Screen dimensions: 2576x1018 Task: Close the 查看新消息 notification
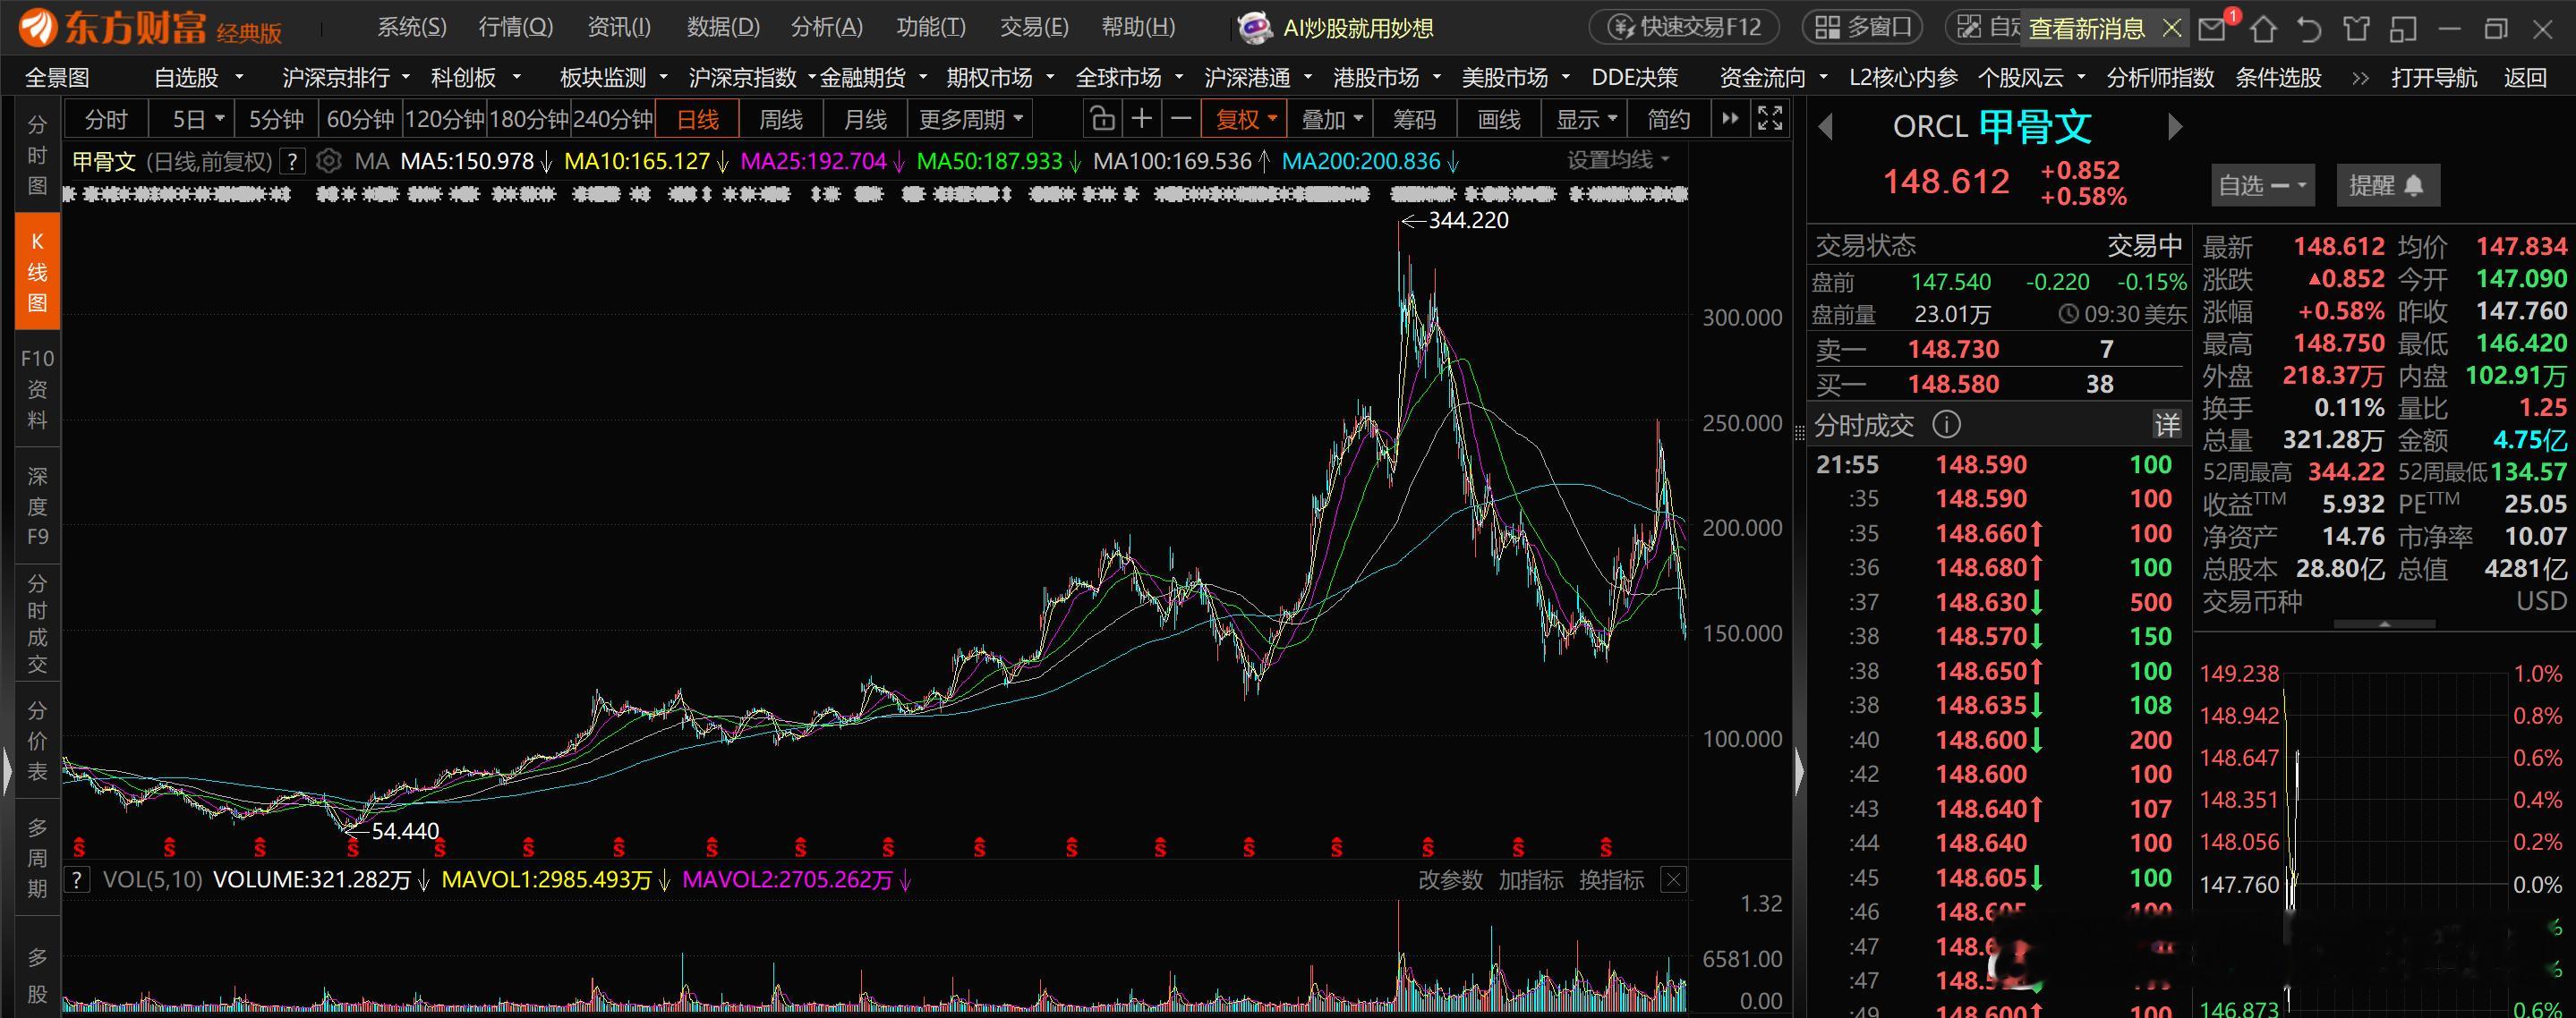click(2172, 28)
